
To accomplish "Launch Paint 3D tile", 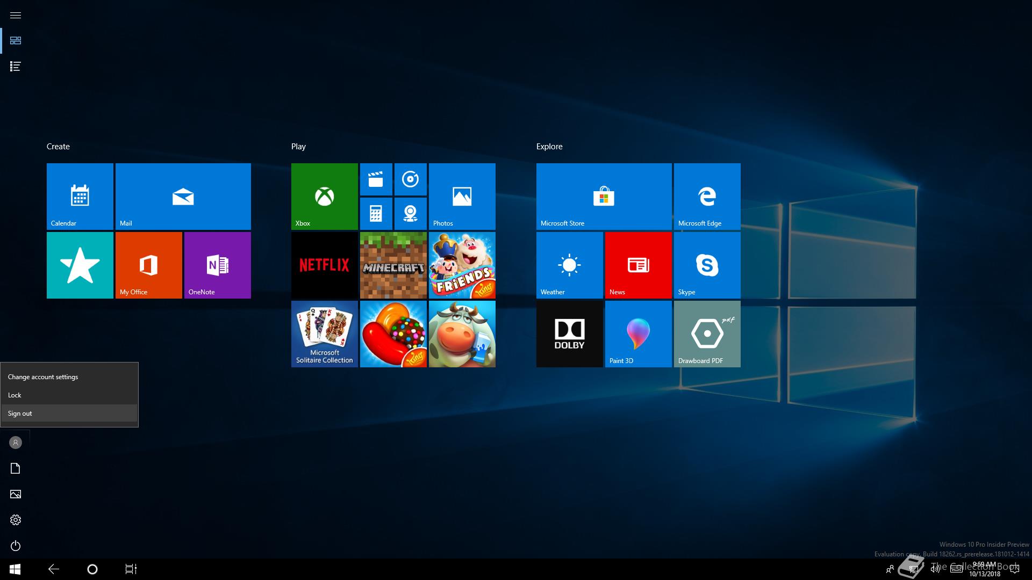I will 639,334.
